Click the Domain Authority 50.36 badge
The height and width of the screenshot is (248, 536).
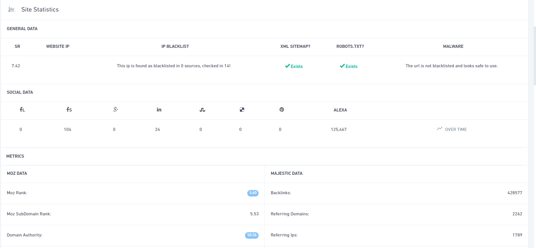tap(252, 235)
